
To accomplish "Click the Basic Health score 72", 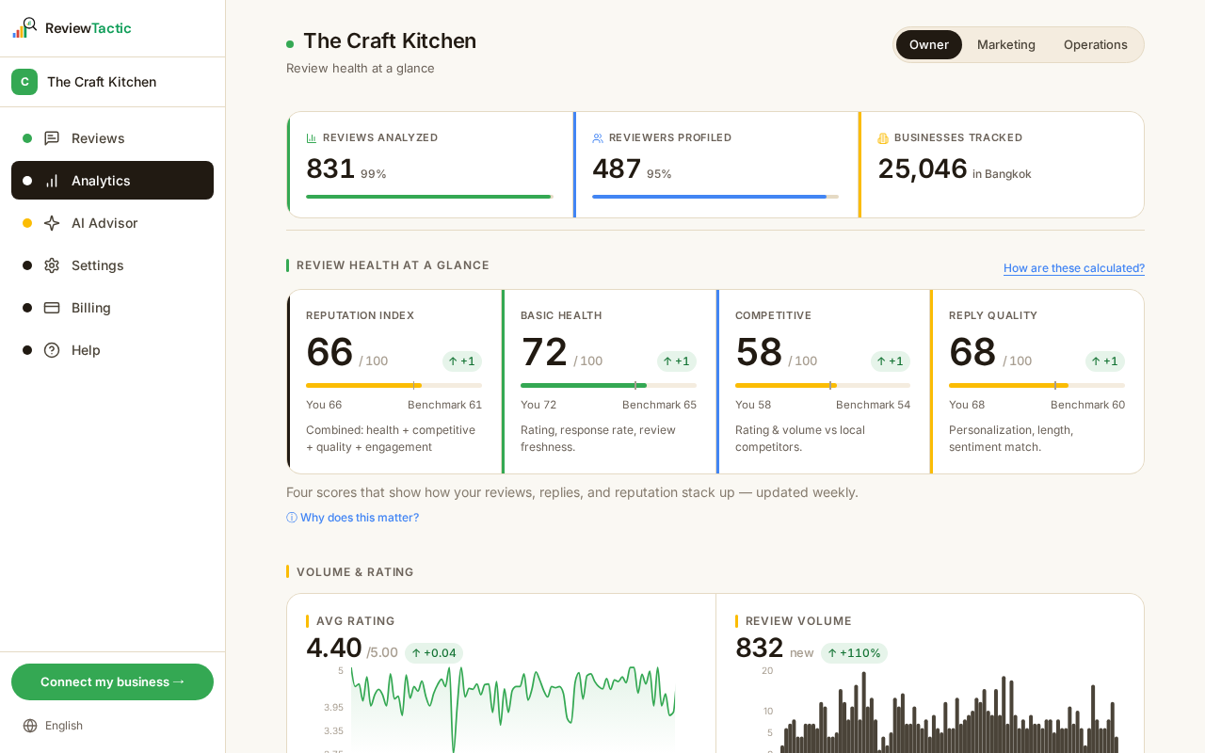I will point(544,352).
